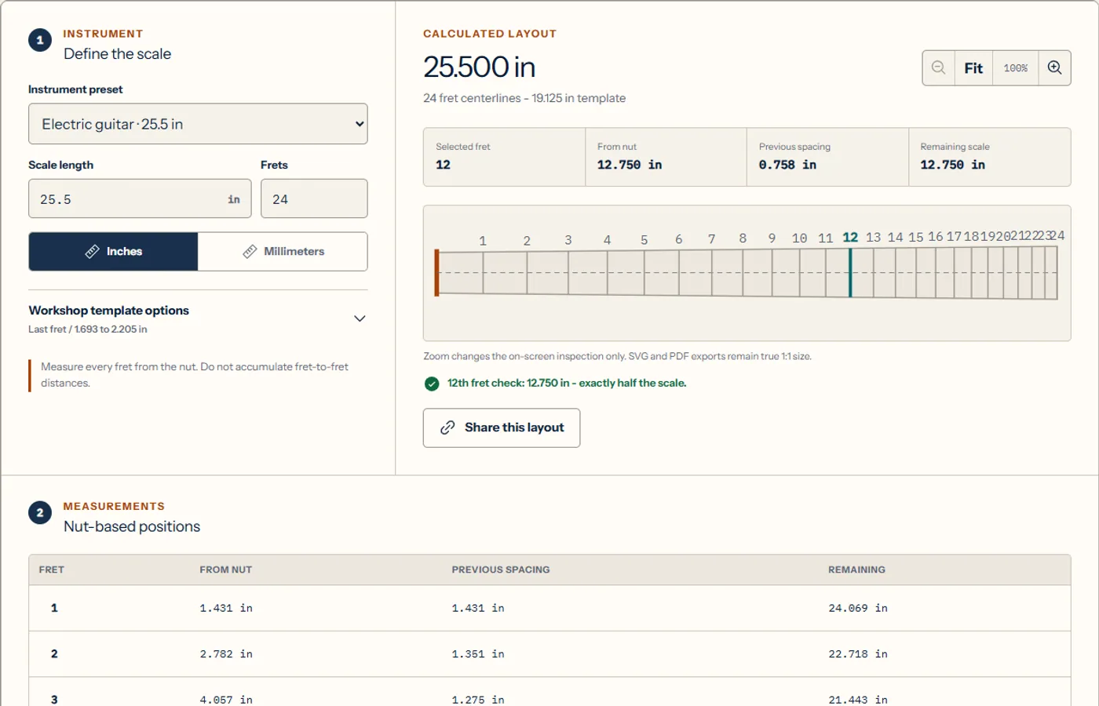Select fret 3 on the fretboard diagram
Viewport: 1099px width, 706px height.
[568, 272]
